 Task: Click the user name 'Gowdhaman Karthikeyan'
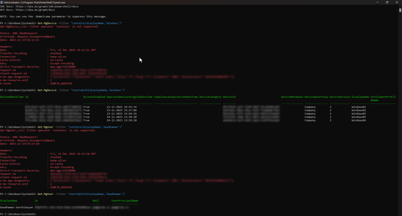point(16,207)
